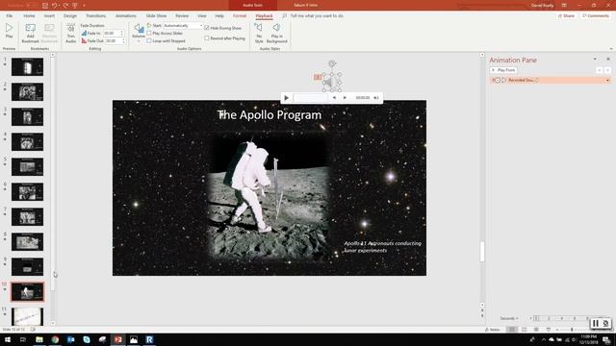Screen dimensions: 616x346
Task: Move animation up arrow in Animation Pane
Action: [599, 70]
